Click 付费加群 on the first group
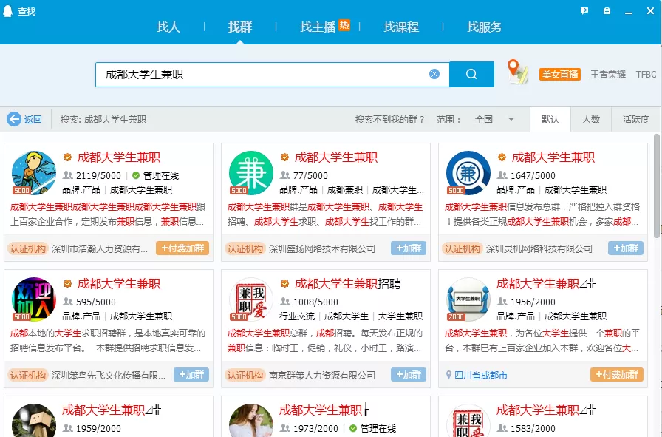 (x=182, y=248)
